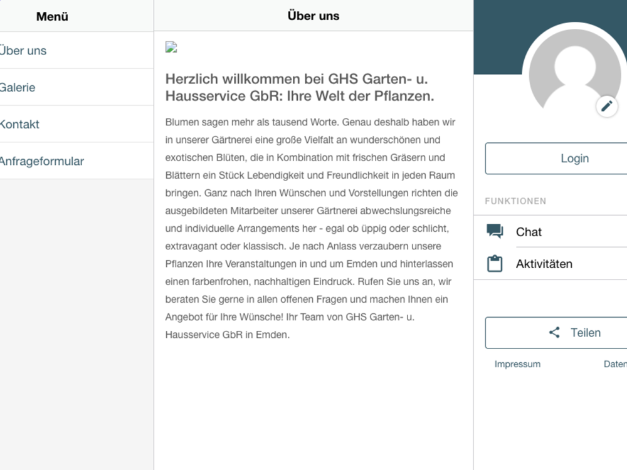This screenshot has width=627, height=470.
Task: Click the Herzlich willkommen headline
Action: (x=300, y=88)
